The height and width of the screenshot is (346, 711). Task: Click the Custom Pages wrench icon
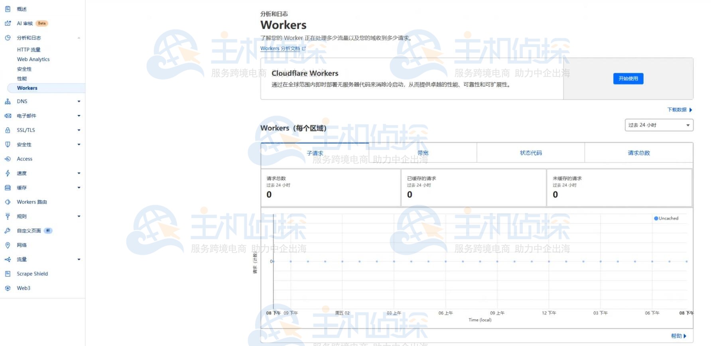pos(8,231)
